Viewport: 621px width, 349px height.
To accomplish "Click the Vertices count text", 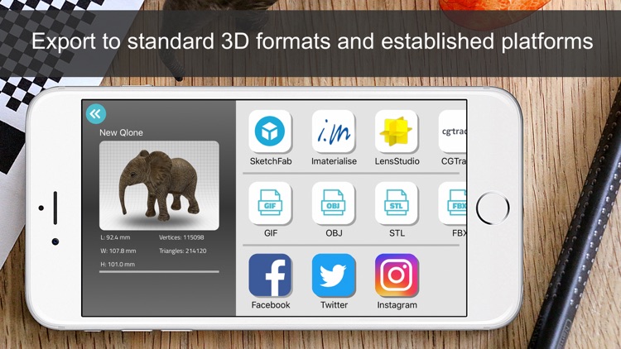I will pyautogui.click(x=182, y=237).
